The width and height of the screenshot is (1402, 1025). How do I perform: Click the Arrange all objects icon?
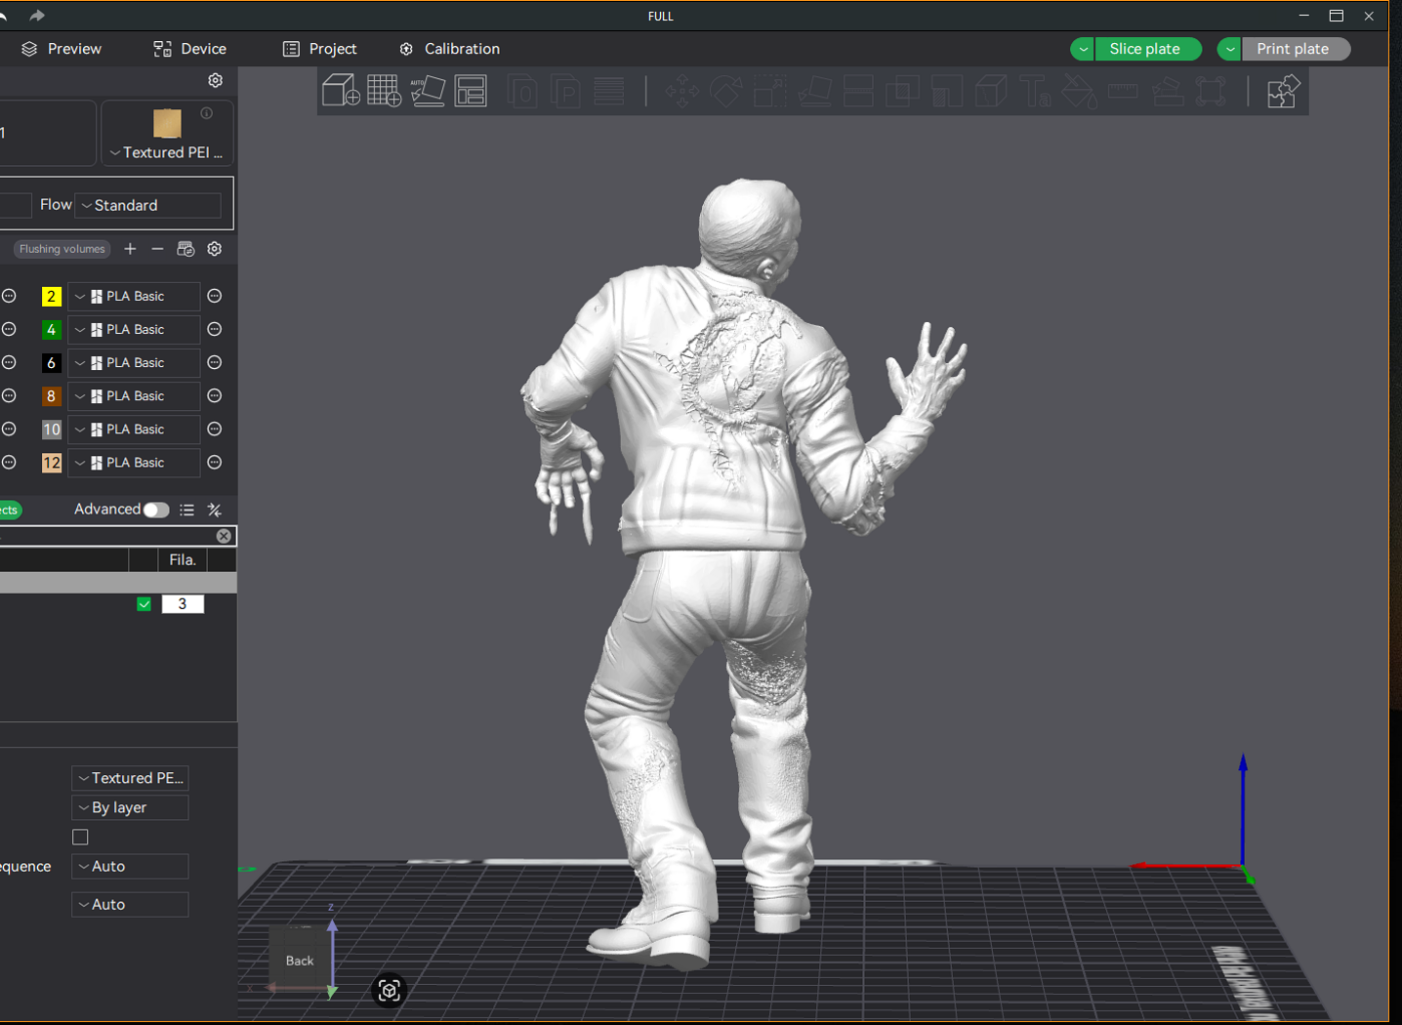(x=471, y=91)
